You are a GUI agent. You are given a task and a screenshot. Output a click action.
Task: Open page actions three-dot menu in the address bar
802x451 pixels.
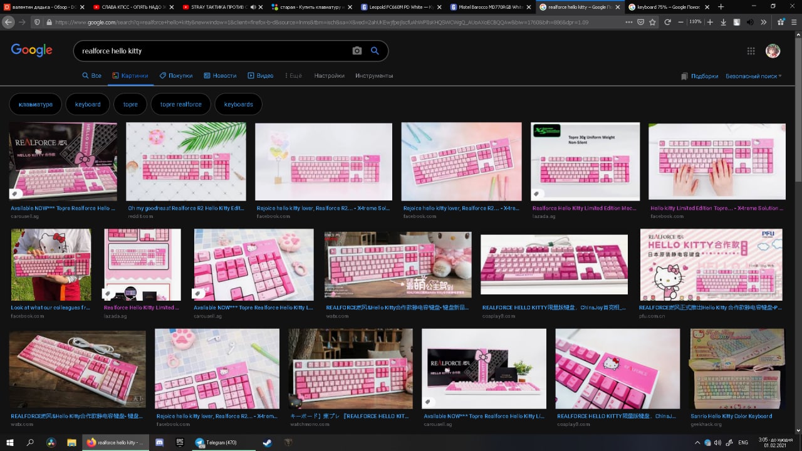point(629,22)
